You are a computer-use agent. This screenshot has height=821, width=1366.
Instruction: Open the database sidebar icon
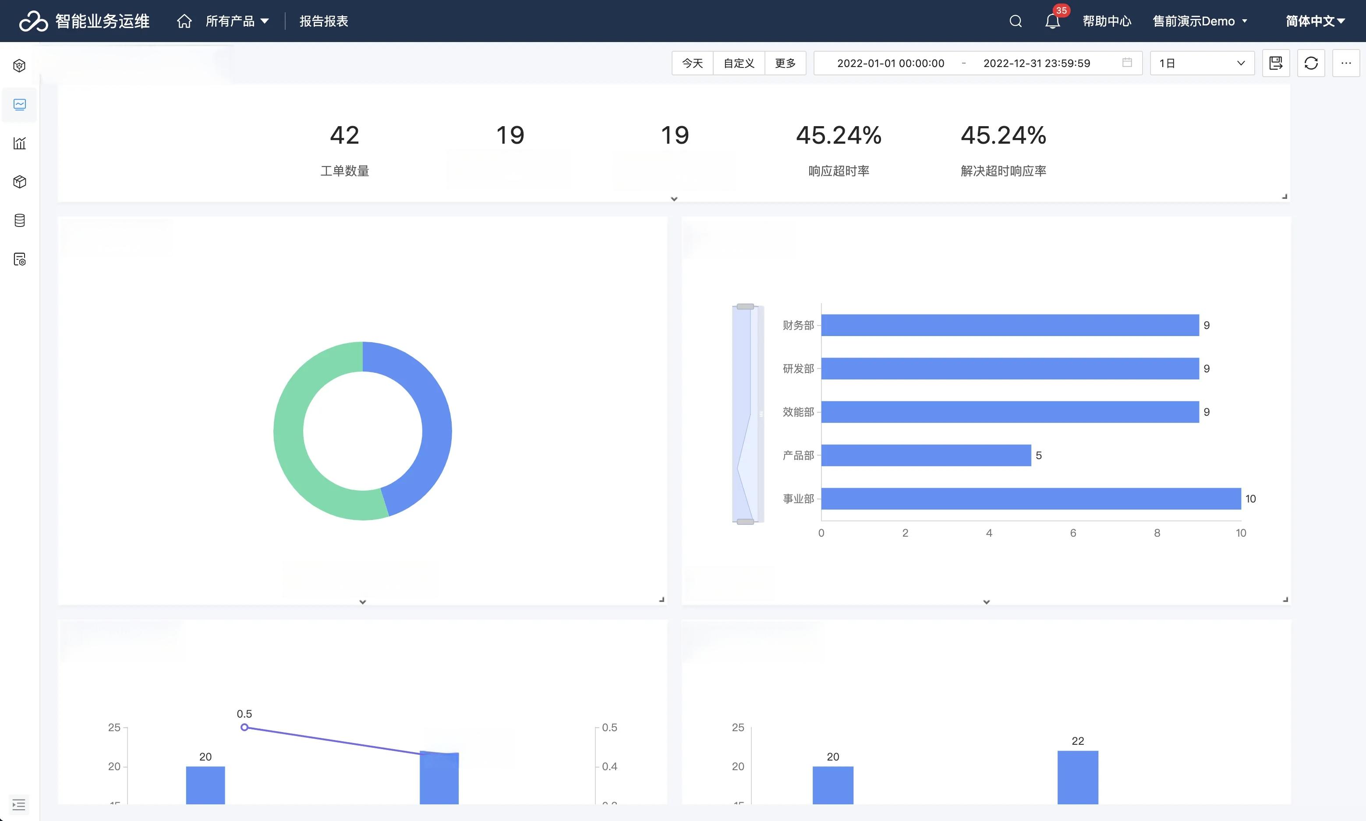20,221
